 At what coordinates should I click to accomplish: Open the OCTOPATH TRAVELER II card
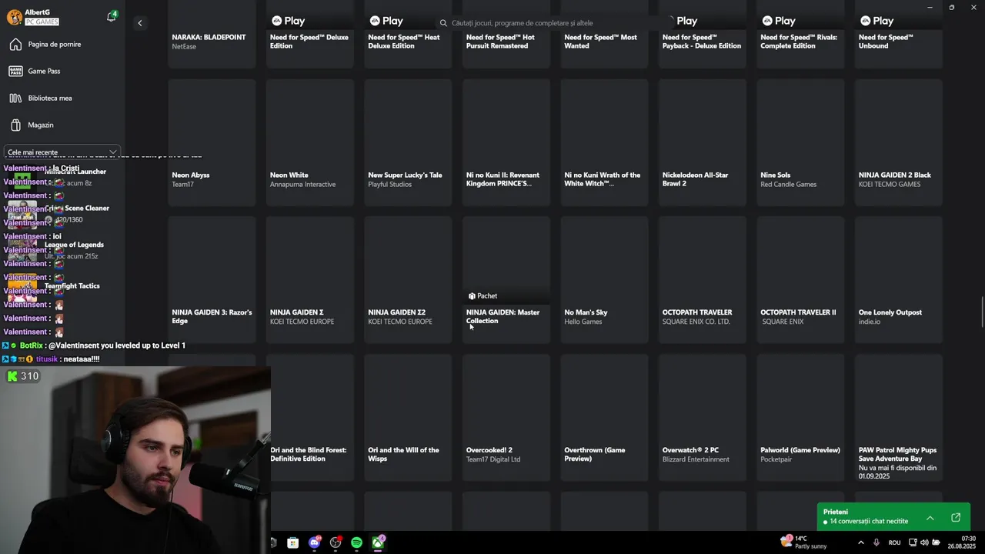tap(800, 280)
